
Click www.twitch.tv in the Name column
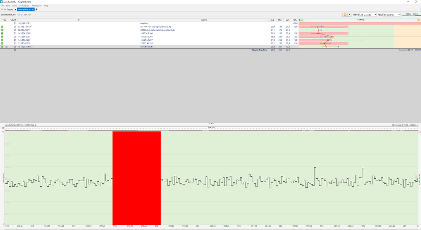(x=146, y=47)
